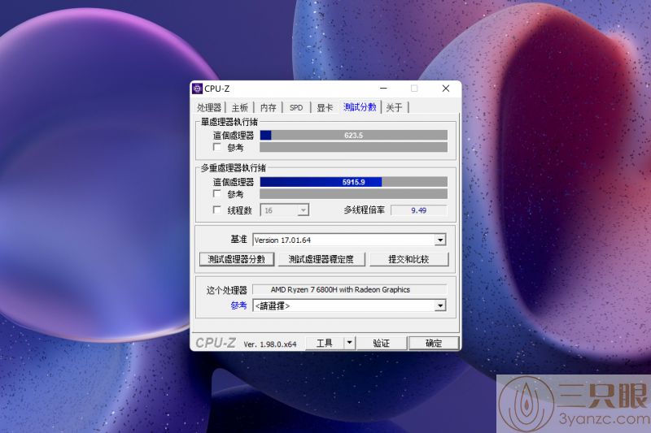The height and width of the screenshot is (433, 651).
Task: Go to the SPD tab
Action: point(296,108)
